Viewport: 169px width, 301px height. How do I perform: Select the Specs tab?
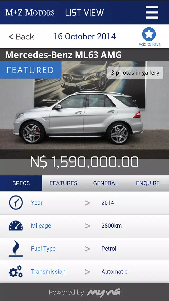coord(21,183)
